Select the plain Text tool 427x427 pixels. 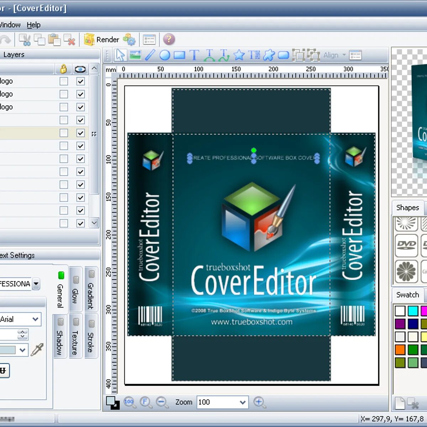point(194,55)
